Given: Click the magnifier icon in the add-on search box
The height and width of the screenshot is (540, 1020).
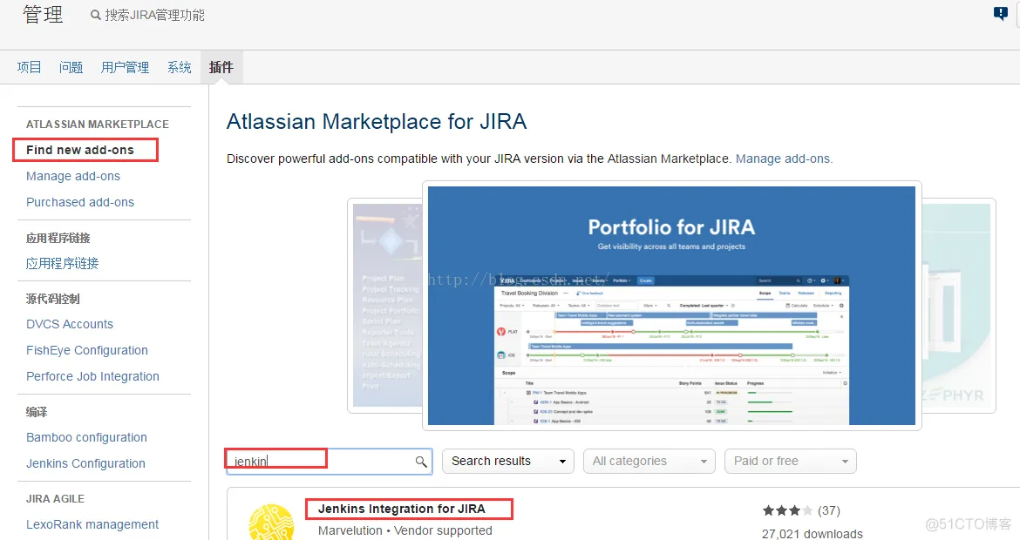Looking at the screenshot, I should [x=421, y=462].
